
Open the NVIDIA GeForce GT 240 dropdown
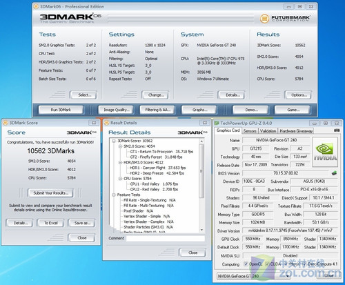tap(253, 276)
